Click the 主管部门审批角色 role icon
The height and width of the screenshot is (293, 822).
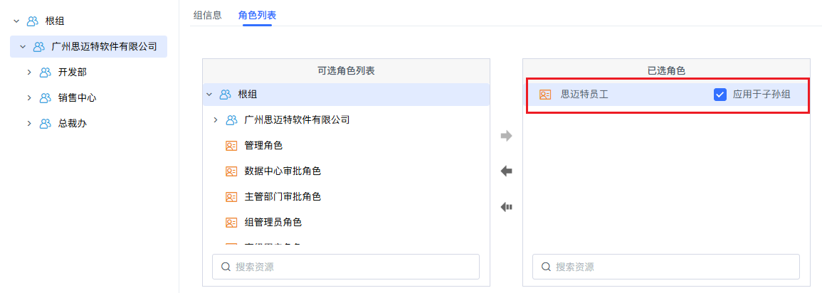point(231,197)
